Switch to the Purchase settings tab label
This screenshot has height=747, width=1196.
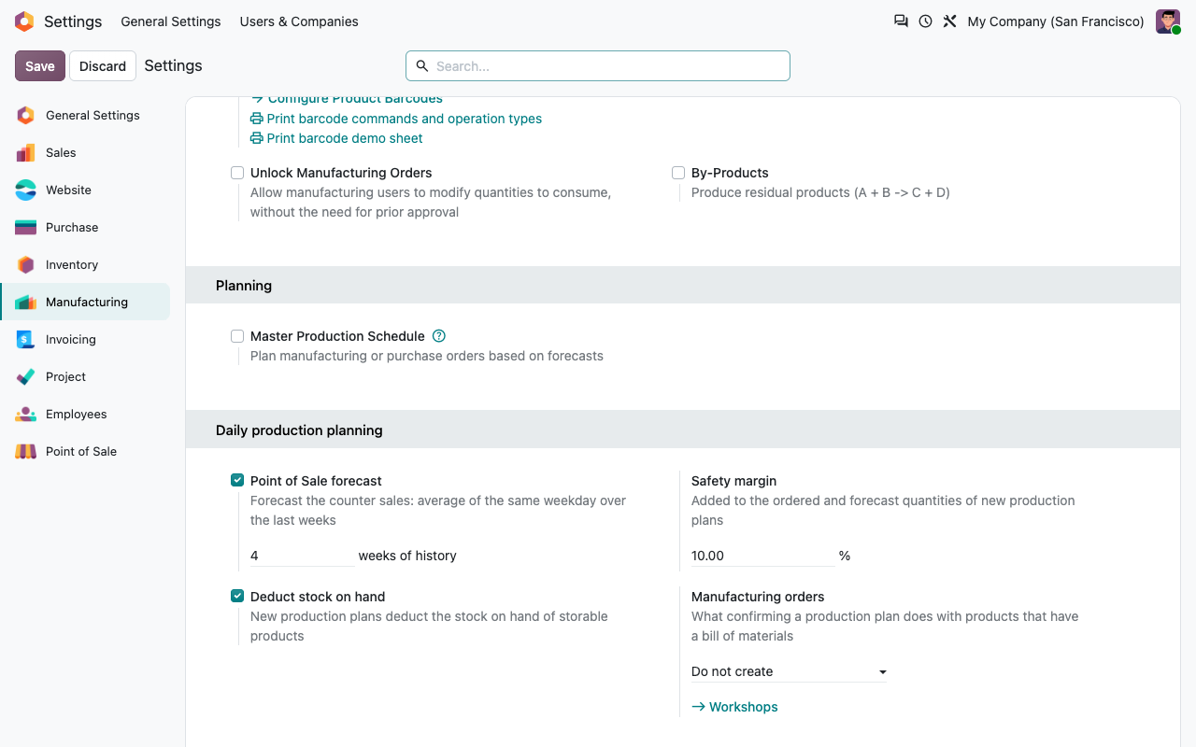click(72, 228)
